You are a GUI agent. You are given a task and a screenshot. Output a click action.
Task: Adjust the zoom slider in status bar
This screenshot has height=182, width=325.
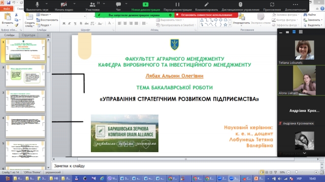tap(297, 172)
